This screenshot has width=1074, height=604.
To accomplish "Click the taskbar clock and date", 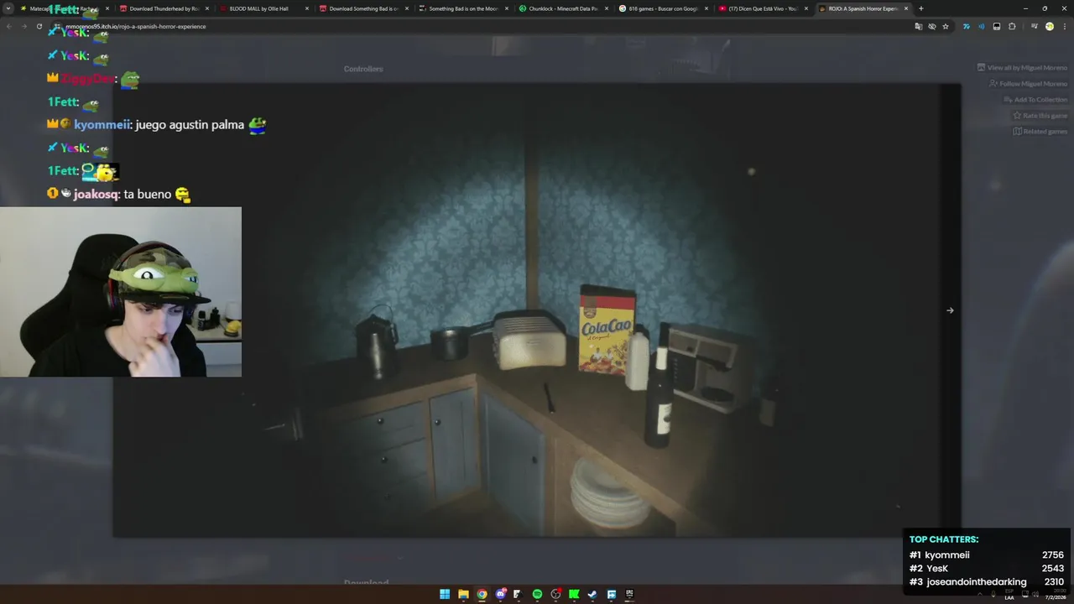I will click(1054, 595).
